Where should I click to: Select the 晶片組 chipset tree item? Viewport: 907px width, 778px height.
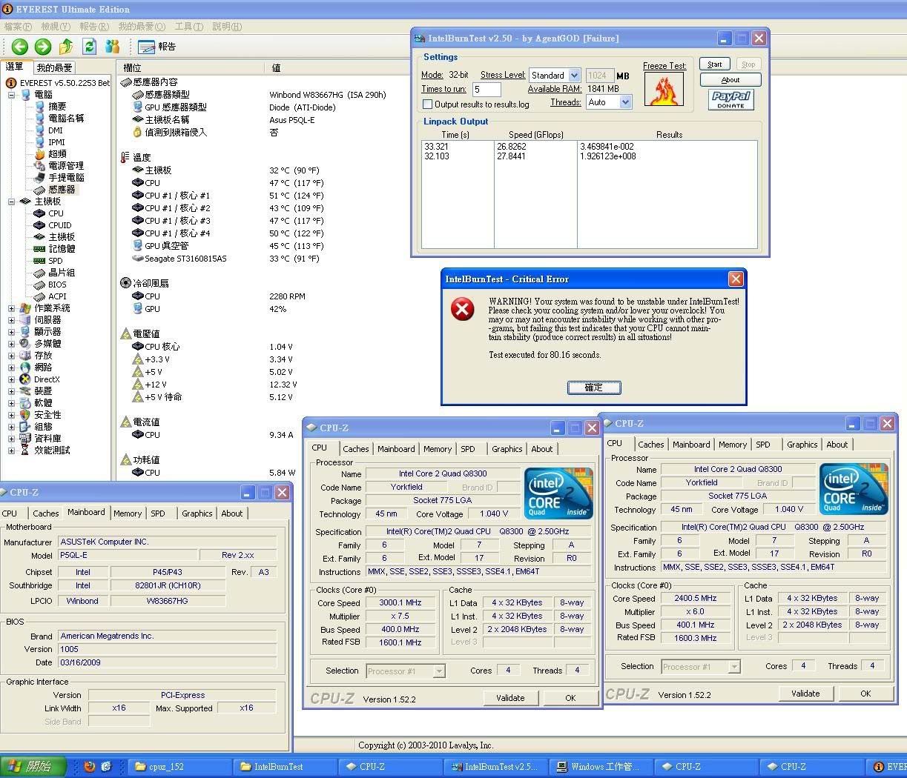62,273
